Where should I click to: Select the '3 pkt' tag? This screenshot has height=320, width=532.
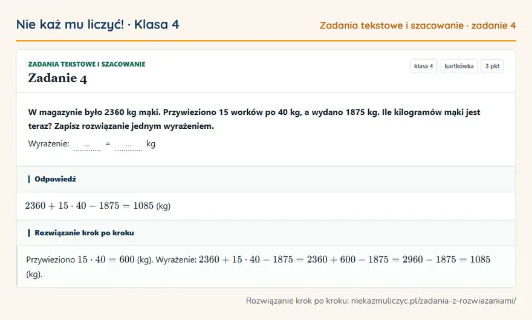click(x=492, y=66)
